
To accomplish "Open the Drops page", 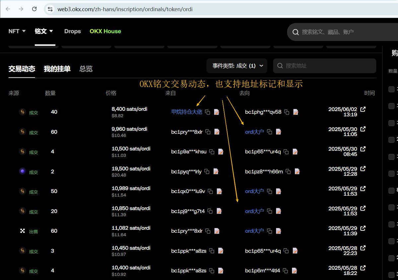I will [x=73, y=31].
